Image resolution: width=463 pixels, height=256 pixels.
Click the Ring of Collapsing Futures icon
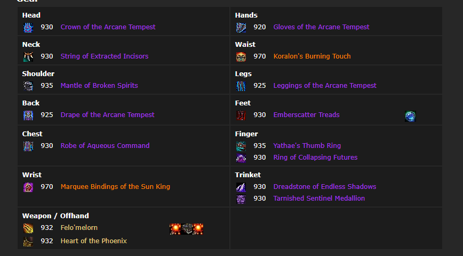click(x=241, y=158)
